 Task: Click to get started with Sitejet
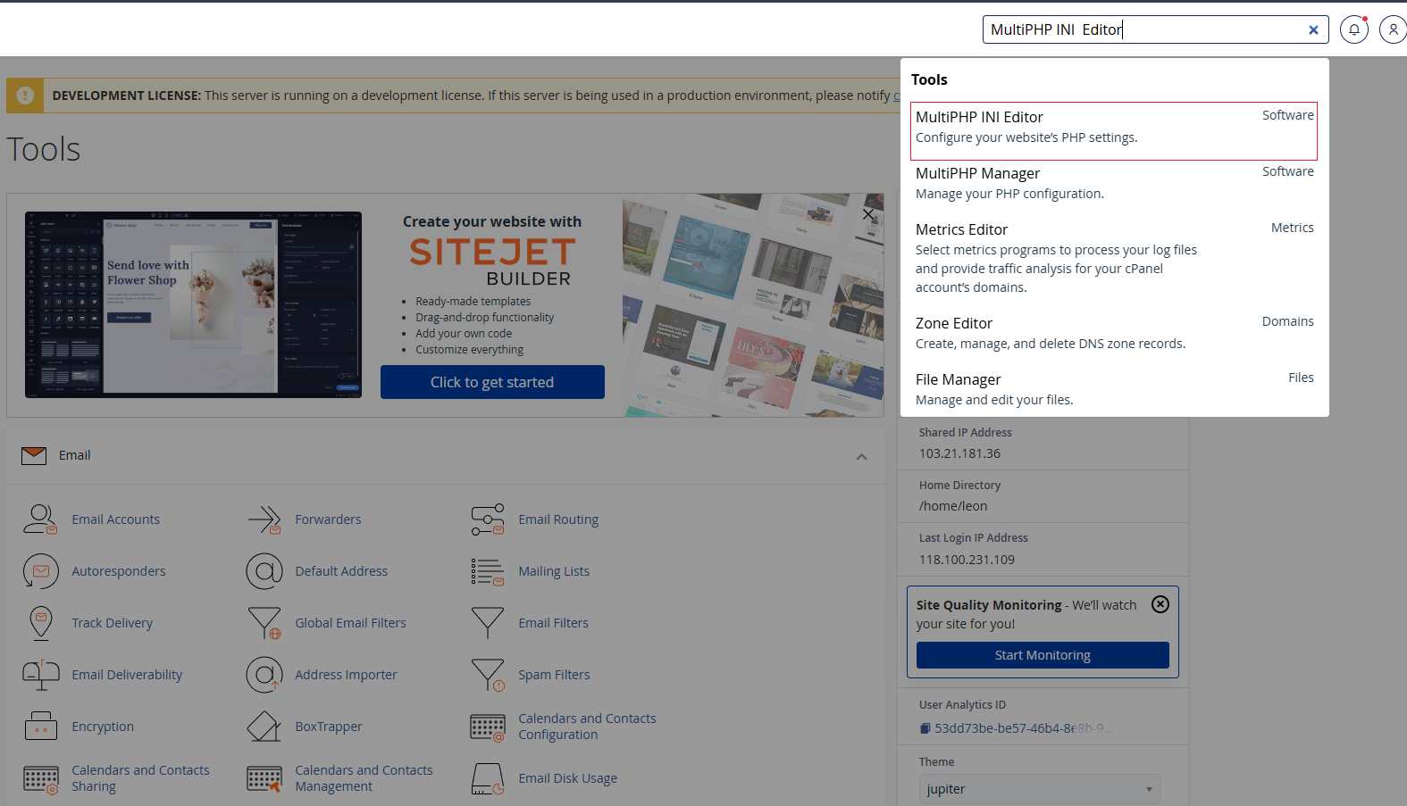492,382
